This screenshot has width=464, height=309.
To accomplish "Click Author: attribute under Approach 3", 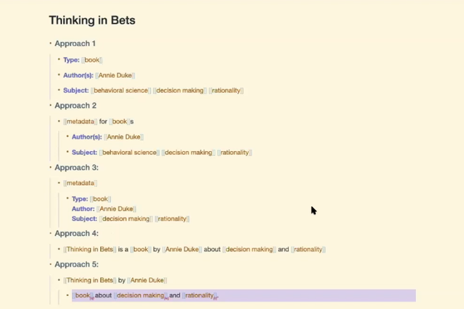I will click(x=83, y=209).
